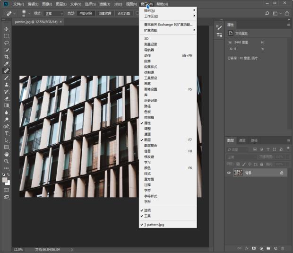Hide the 背景 layer with eye icon
Screen dimensions: 293x253
(229, 173)
